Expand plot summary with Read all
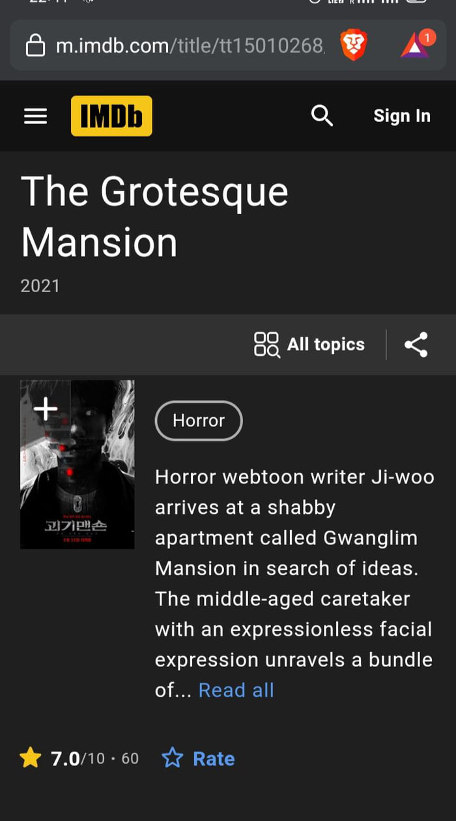Viewport: 456px width, 821px height. 236,690
